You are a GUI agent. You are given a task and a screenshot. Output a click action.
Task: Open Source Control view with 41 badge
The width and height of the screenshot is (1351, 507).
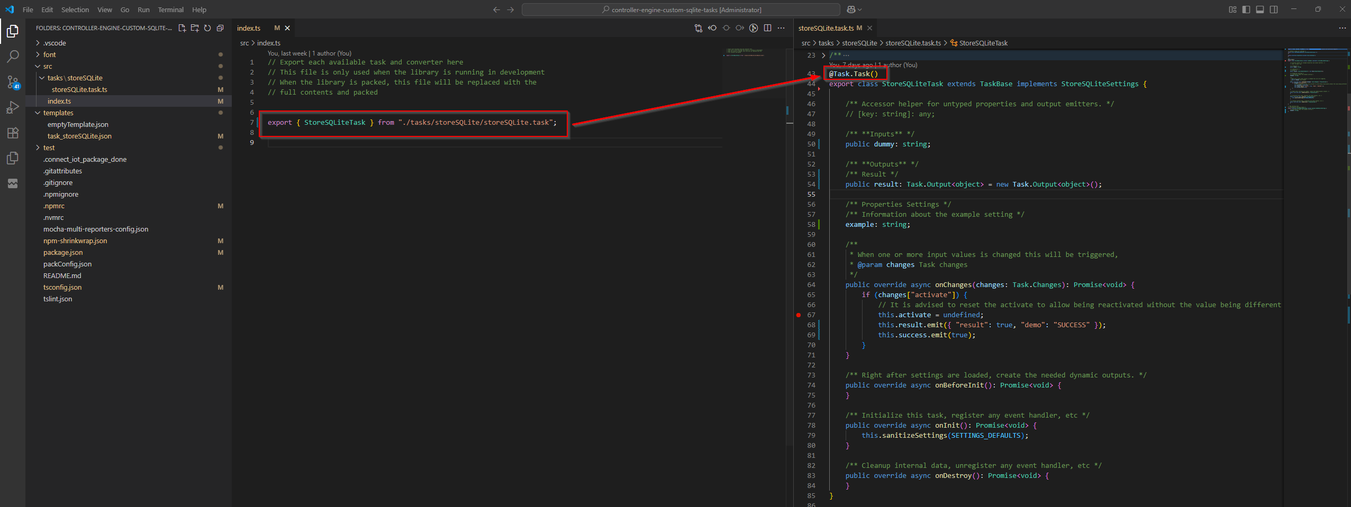(x=13, y=82)
